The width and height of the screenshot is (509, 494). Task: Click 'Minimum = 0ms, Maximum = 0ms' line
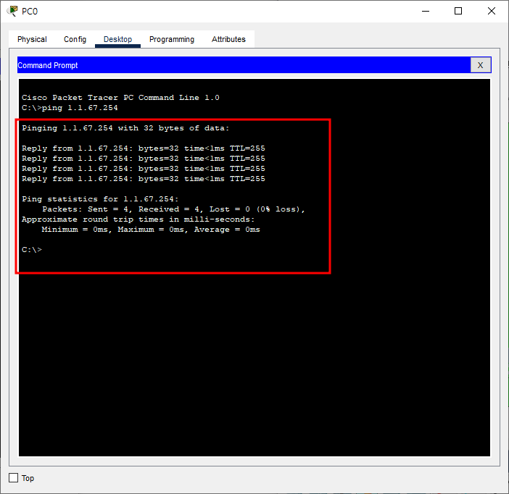pos(151,230)
